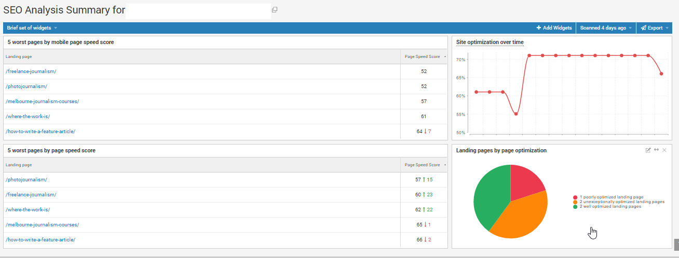
Task: Expand the Scanned 4 days ago dropdown
Action: coord(606,28)
